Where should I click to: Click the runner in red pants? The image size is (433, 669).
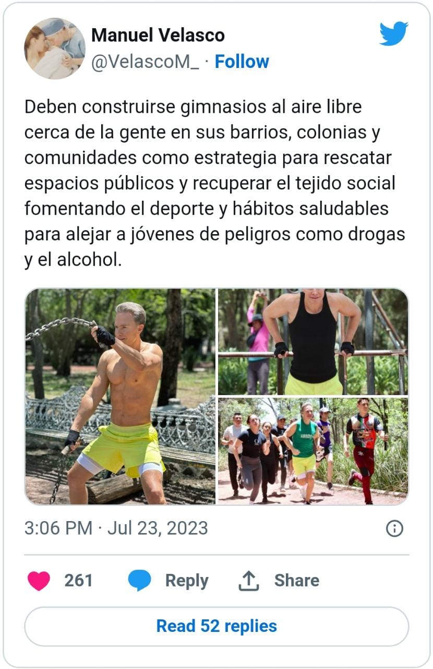[x=365, y=451]
